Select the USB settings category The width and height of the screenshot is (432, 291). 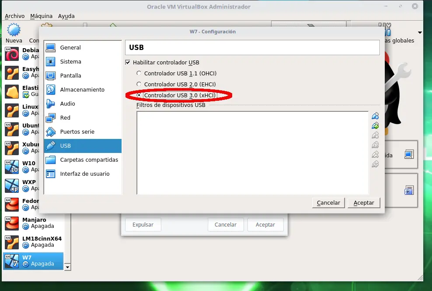point(83,146)
